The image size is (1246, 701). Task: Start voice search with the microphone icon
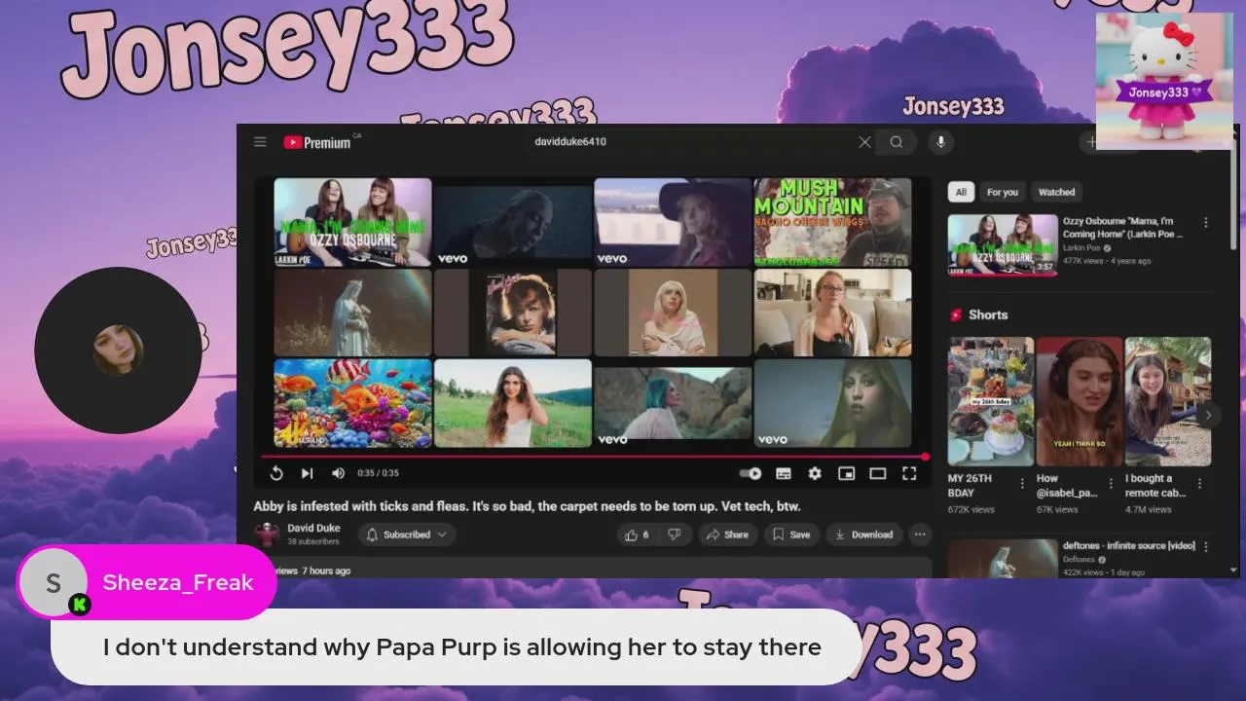[x=940, y=142]
